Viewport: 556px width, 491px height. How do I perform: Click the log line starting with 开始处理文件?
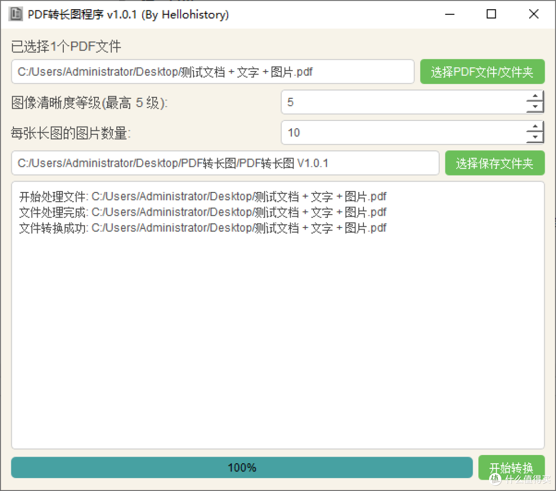[x=202, y=197]
